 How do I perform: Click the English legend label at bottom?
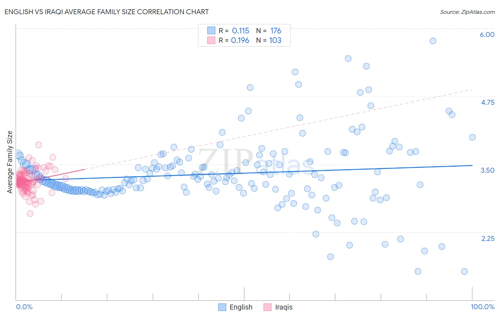(241, 307)
